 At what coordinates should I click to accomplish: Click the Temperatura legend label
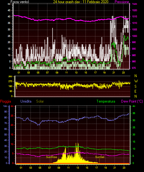[106, 101]
